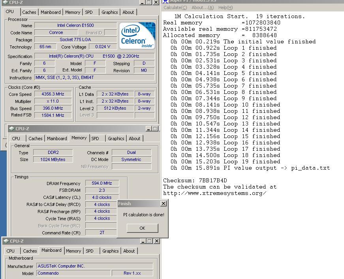Screen dimensions: 344x279
Task: Click the http://www.xtremesystems.org/ text
Action: [214, 193]
